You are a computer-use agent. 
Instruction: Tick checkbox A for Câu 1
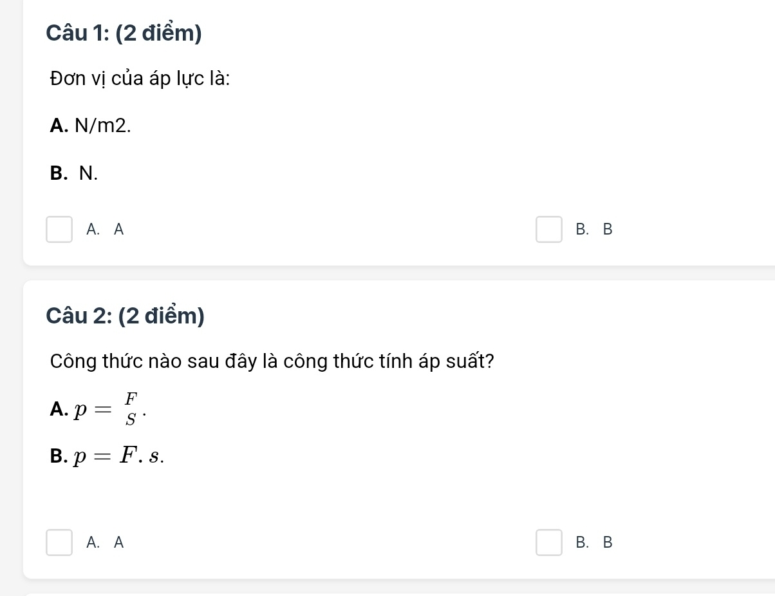[59, 229]
